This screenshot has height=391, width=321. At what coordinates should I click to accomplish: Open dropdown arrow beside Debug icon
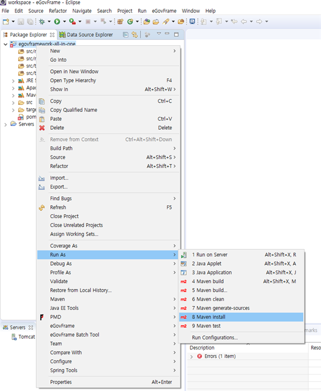(x=49, y=22)
